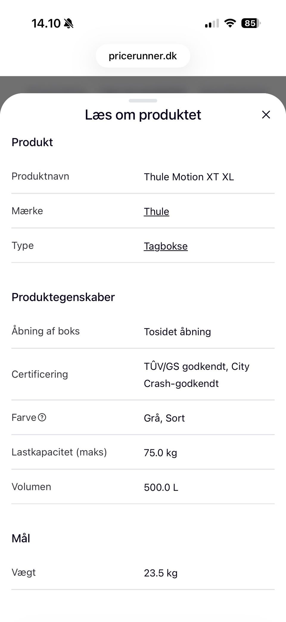Tap the Produktegenskaber section heading
The image size is (286, 622).
point(63,297)
